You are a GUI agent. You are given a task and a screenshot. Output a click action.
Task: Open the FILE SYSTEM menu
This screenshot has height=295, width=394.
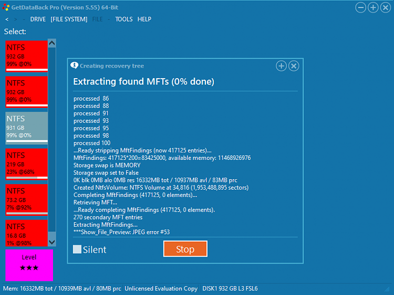coord(69,19)
